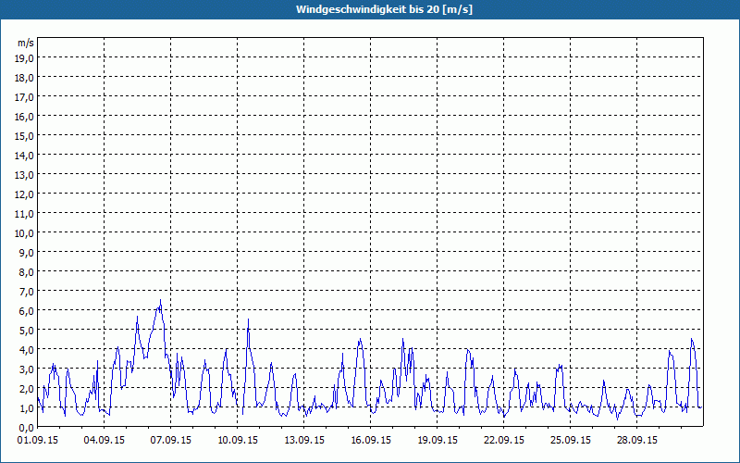Viewport: 740px width, 463px height.
Task: Click the 7,0 y-axis label
Action: click(27, 292)
